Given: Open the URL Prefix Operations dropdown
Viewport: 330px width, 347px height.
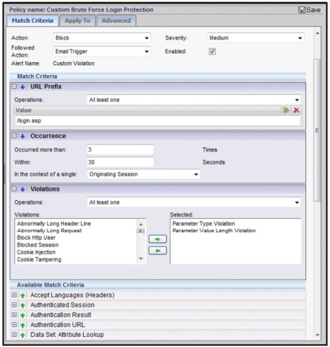Looking at the screenshot, I should (194, 100).
